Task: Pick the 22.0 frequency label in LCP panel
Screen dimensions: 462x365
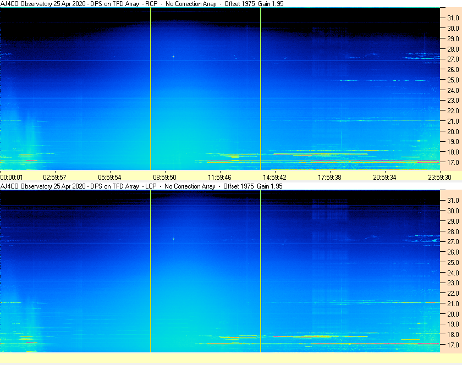Action: [453, 293]
